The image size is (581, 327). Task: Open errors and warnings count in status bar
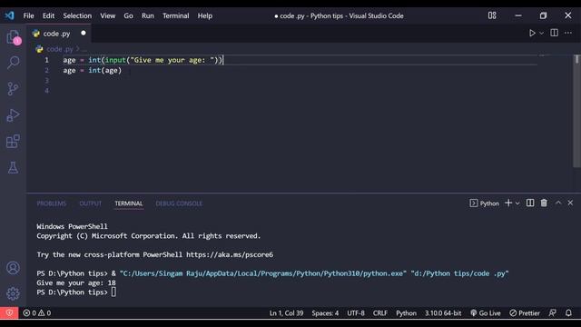(x=36, y=312)
